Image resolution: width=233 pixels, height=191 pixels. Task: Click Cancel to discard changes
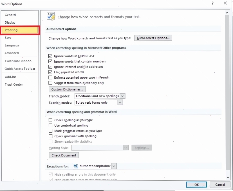pos(220,185)
